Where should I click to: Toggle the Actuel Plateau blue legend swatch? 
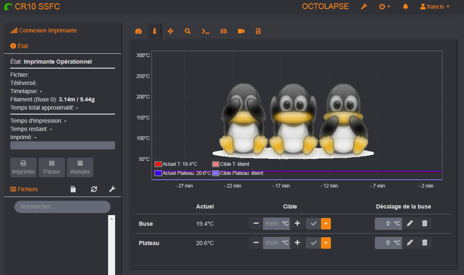(x=158, y=173)
